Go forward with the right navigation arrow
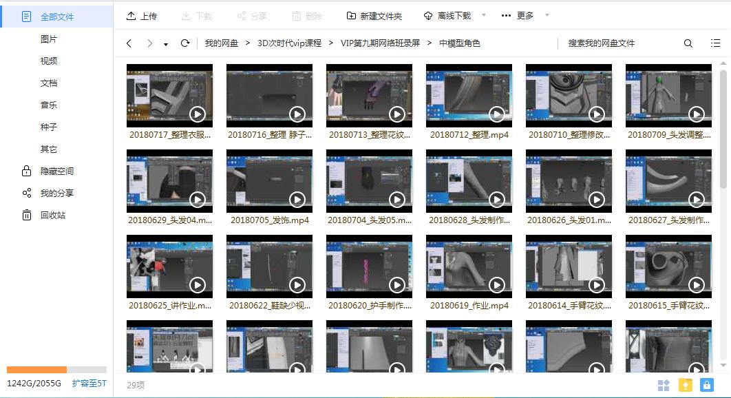731x398 pixels. (149, 43)
